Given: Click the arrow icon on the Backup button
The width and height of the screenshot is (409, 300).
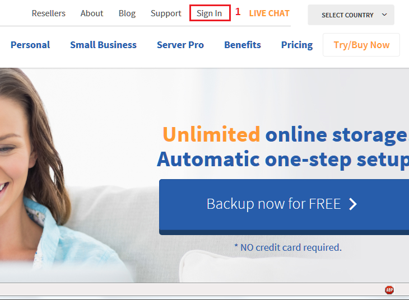Looking at the screenshot, I should (353, 204).
